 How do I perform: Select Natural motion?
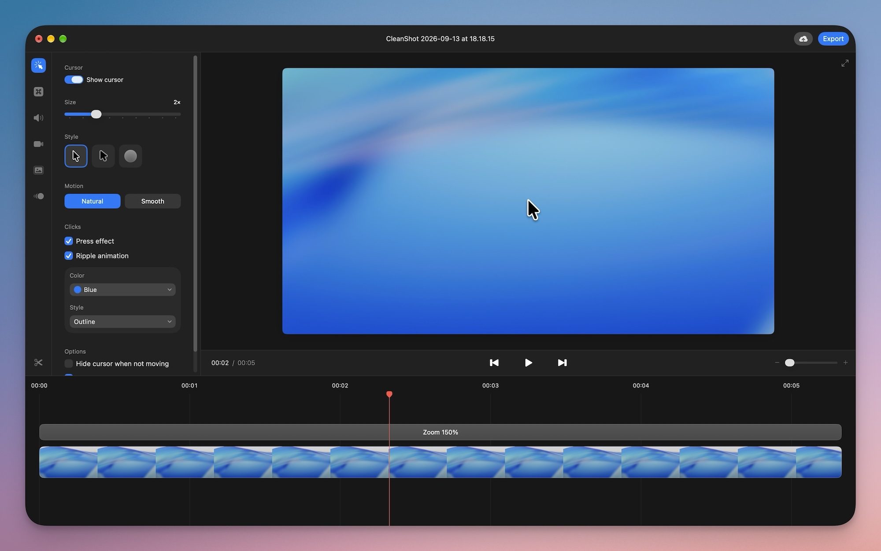coord(93,201)
